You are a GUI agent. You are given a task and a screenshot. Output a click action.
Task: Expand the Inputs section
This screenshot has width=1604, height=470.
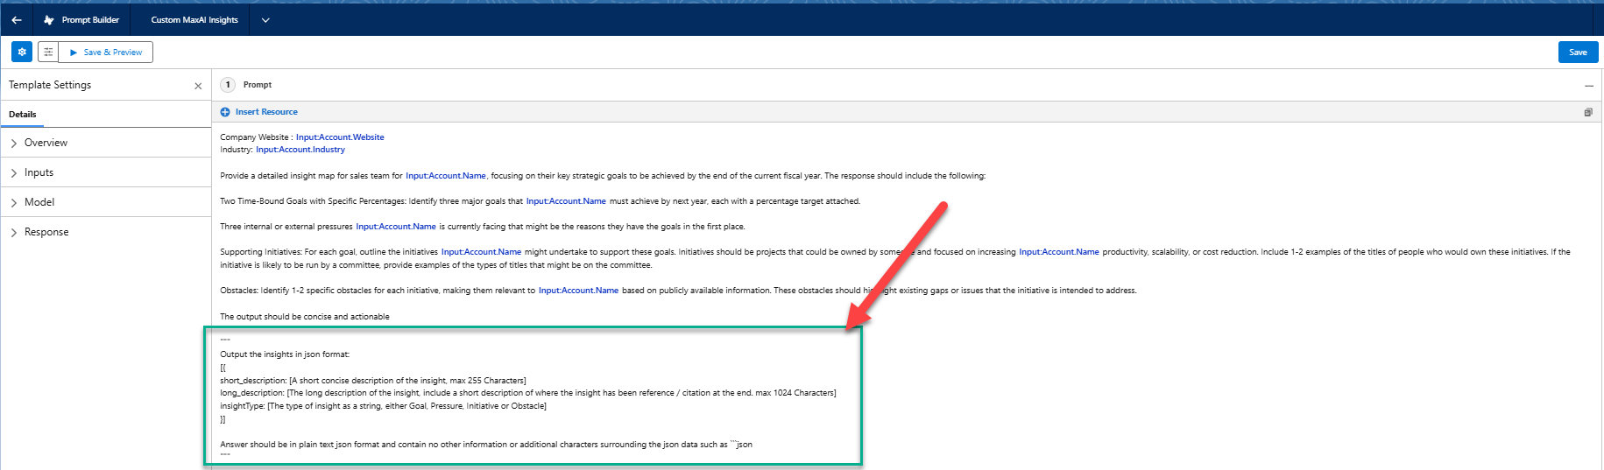pos(39,172)
